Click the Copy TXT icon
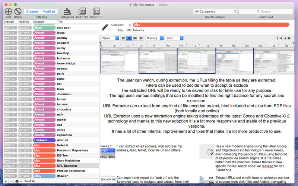This screenshot has width=298, height=186. click(x=82, y=12)
